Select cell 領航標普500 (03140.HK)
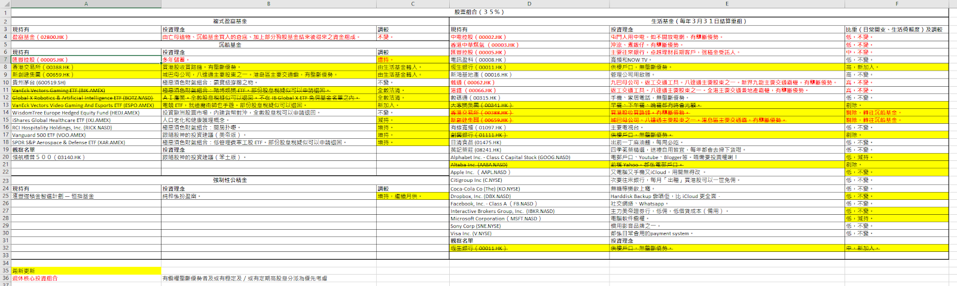Image resolution: width=957 pixels, height=286 pixels. (86, 157)
